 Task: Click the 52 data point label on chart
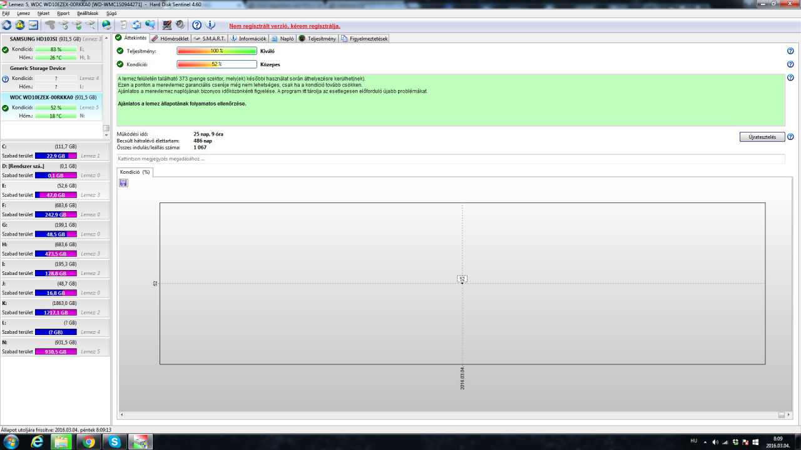click(462, 279)
